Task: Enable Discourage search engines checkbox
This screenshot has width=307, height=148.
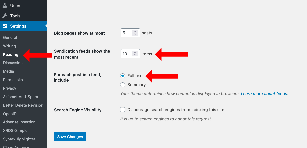Action: pyautogui.click(x=123, y=110)
